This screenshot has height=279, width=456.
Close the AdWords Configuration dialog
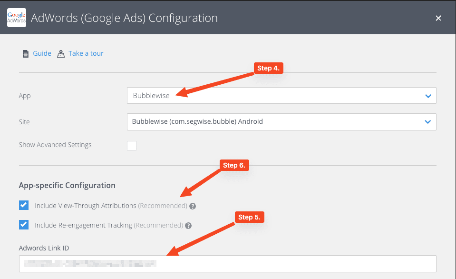pyautogui.click(x=438, y=18)
